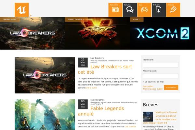Viewport: 195px width, 130px height.
Task: Open the Jeux gamepad tile
Action: (x=144, y=10)
